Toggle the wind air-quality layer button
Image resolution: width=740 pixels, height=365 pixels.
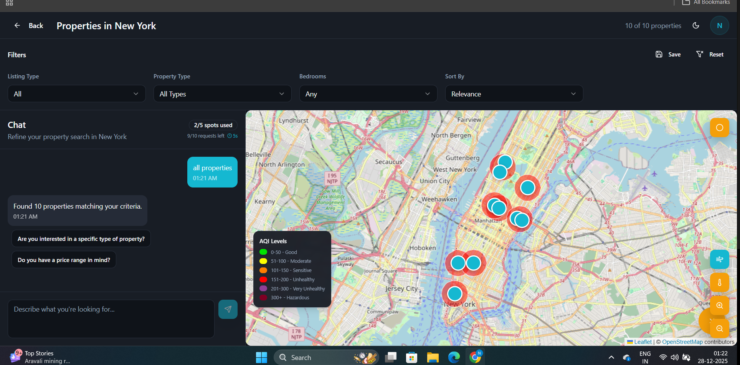click(720, 259)
